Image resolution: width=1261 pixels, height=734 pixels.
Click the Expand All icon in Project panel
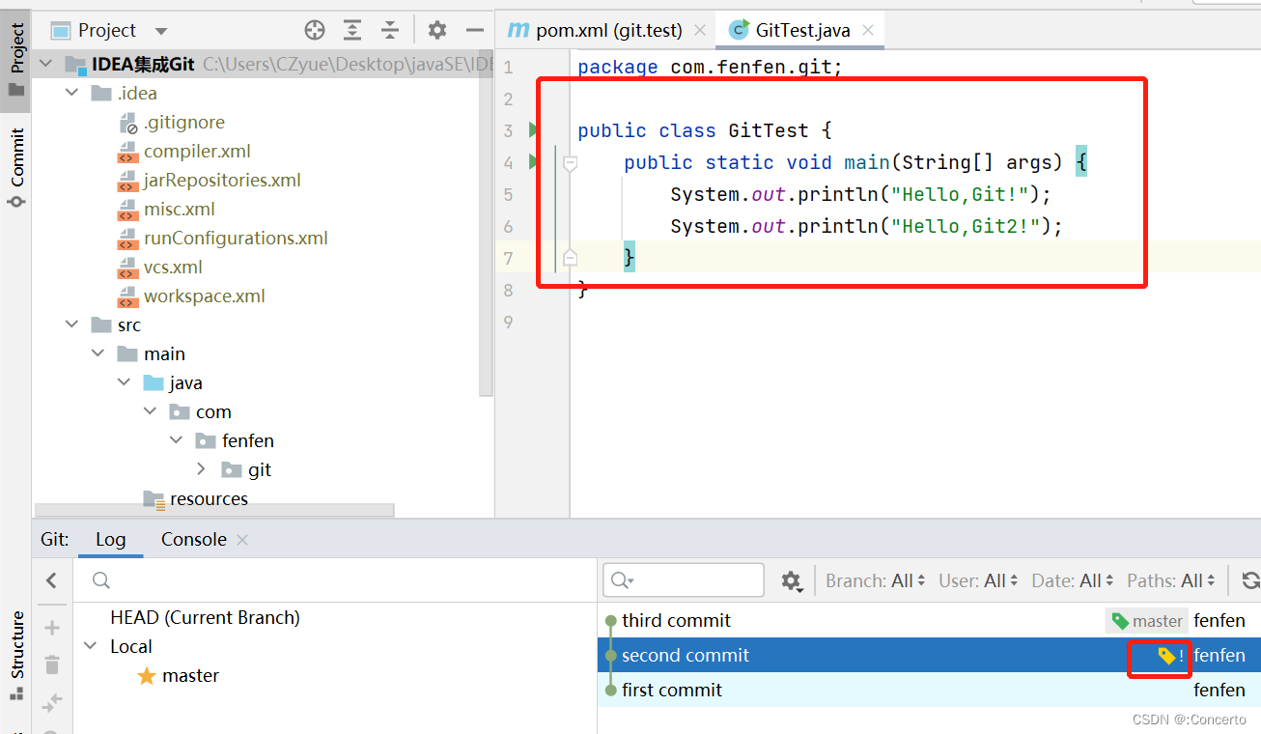pos(352,30)
